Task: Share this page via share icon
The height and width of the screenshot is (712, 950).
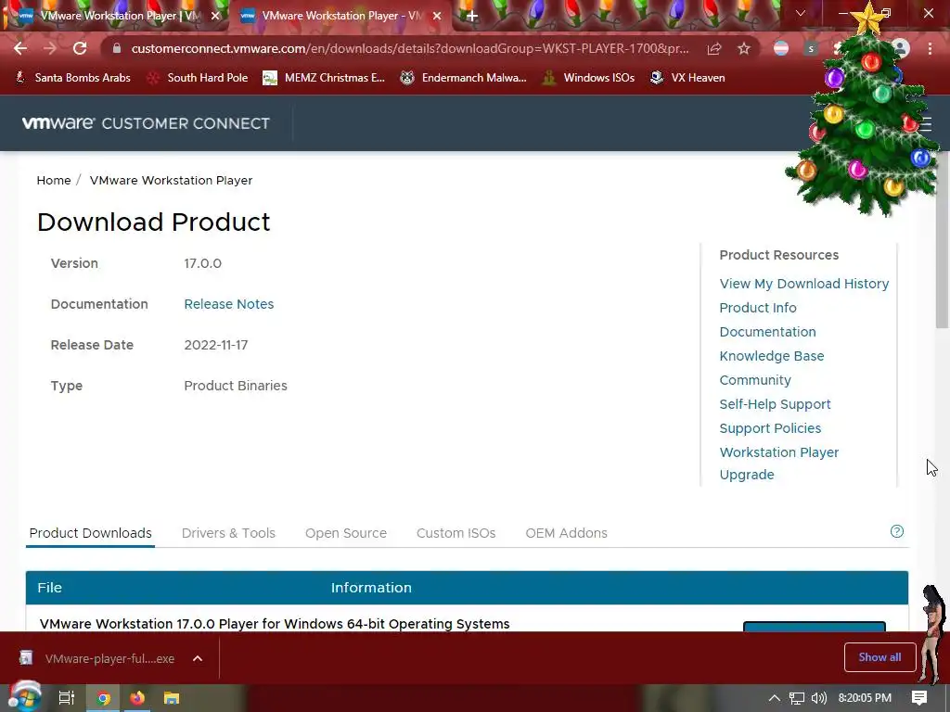Action: 714,48
